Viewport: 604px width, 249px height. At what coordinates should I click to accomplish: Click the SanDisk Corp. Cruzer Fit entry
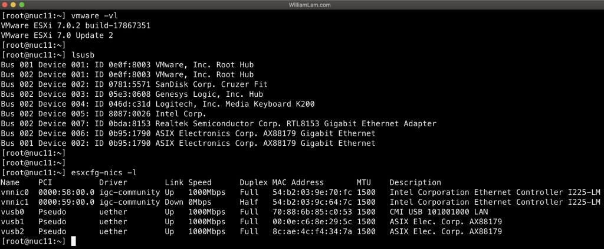[x=211, y=84]
